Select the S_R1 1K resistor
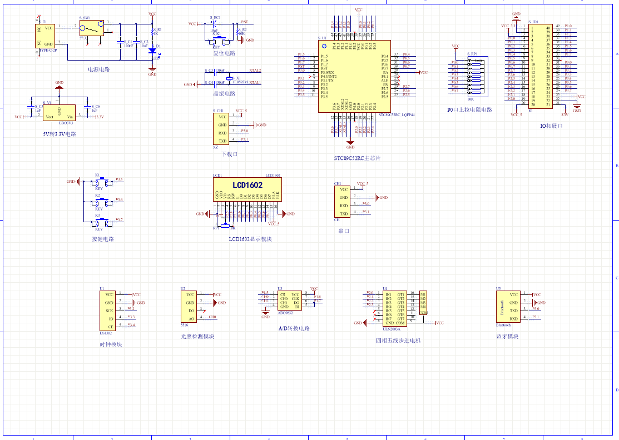This screenshot has width=619, height=440. (152, 32)
